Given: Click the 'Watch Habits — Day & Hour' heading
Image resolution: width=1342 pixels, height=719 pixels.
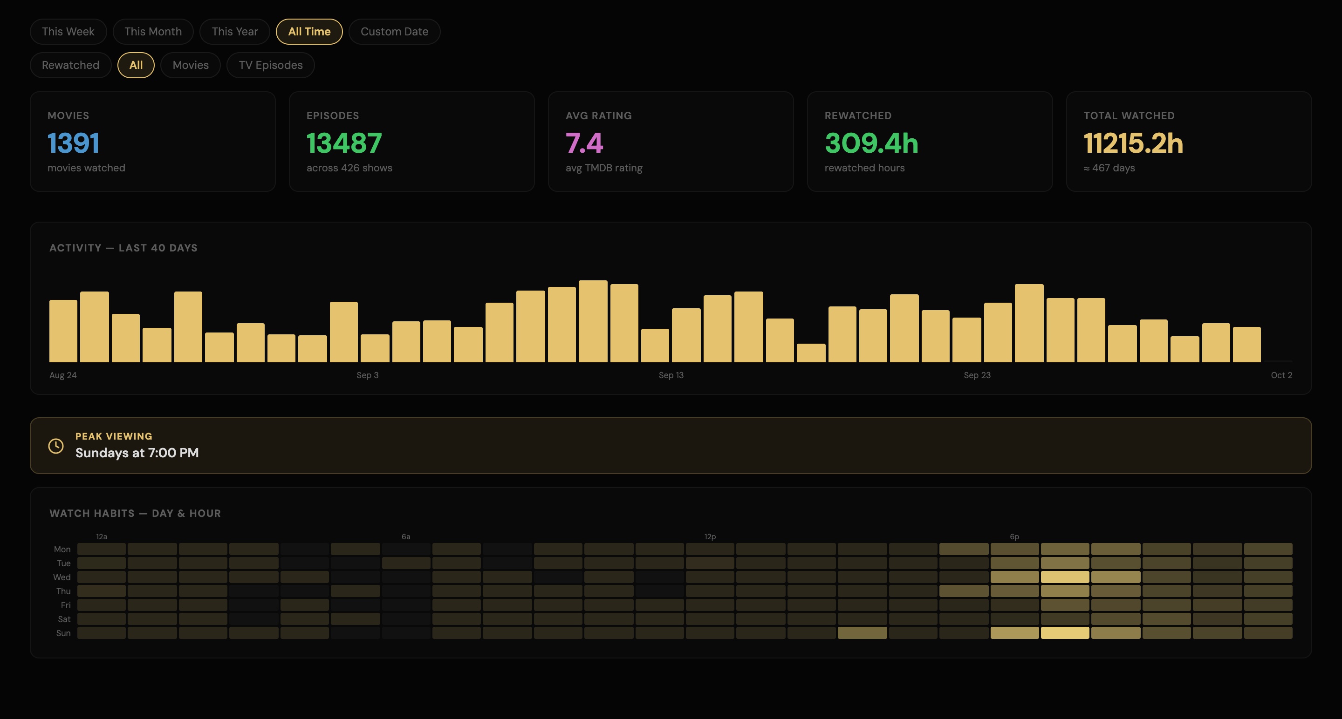Looking at the screenshot, I should [135, 514].
